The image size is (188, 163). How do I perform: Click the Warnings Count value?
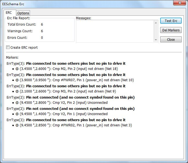click(42, 31)
